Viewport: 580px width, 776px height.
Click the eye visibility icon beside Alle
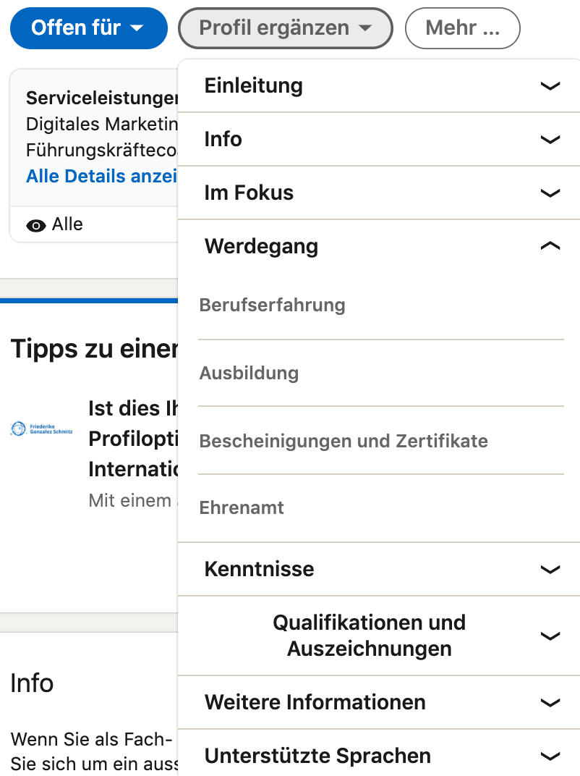[35, 226]
